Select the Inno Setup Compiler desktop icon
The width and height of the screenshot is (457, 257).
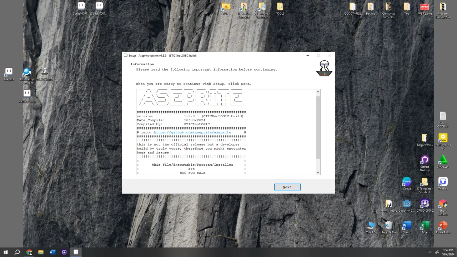coord(27,76)
